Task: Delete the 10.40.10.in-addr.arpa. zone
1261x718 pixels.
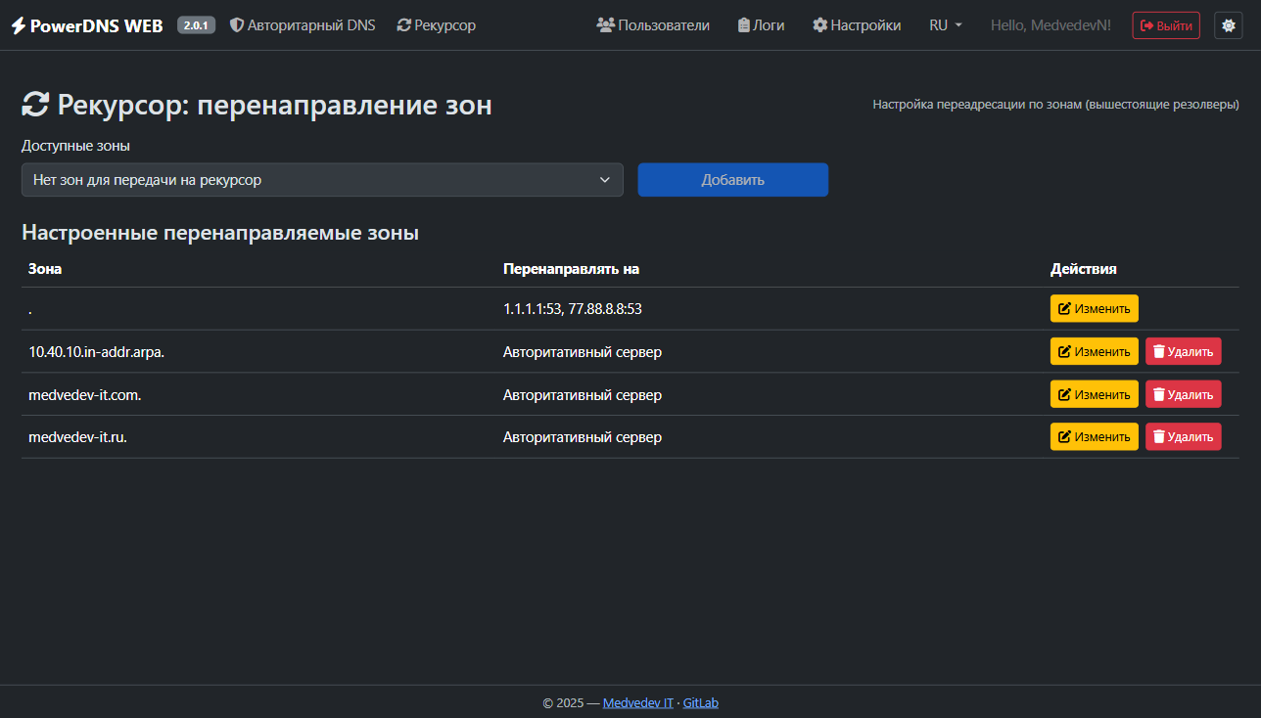Action: click(1183, 351)
